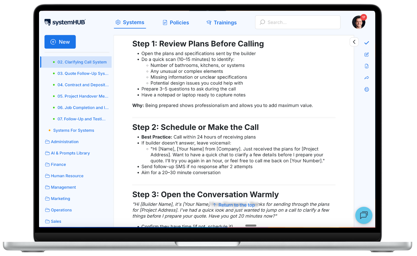417x256 pixels.
Task: View the 17 notifications badge
Action: point(364,17)
